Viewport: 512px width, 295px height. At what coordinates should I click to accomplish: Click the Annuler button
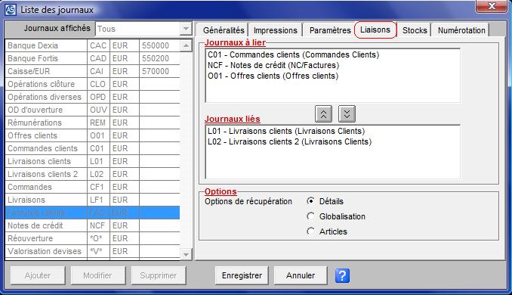tap(301, 275)
